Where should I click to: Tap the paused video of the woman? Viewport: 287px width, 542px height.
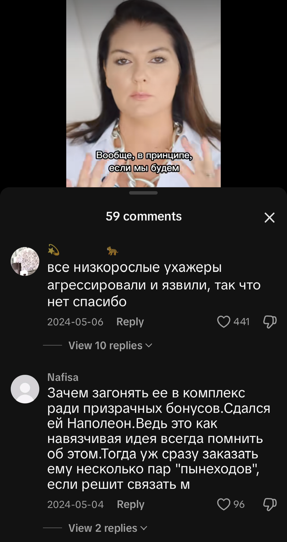point(144,94)
